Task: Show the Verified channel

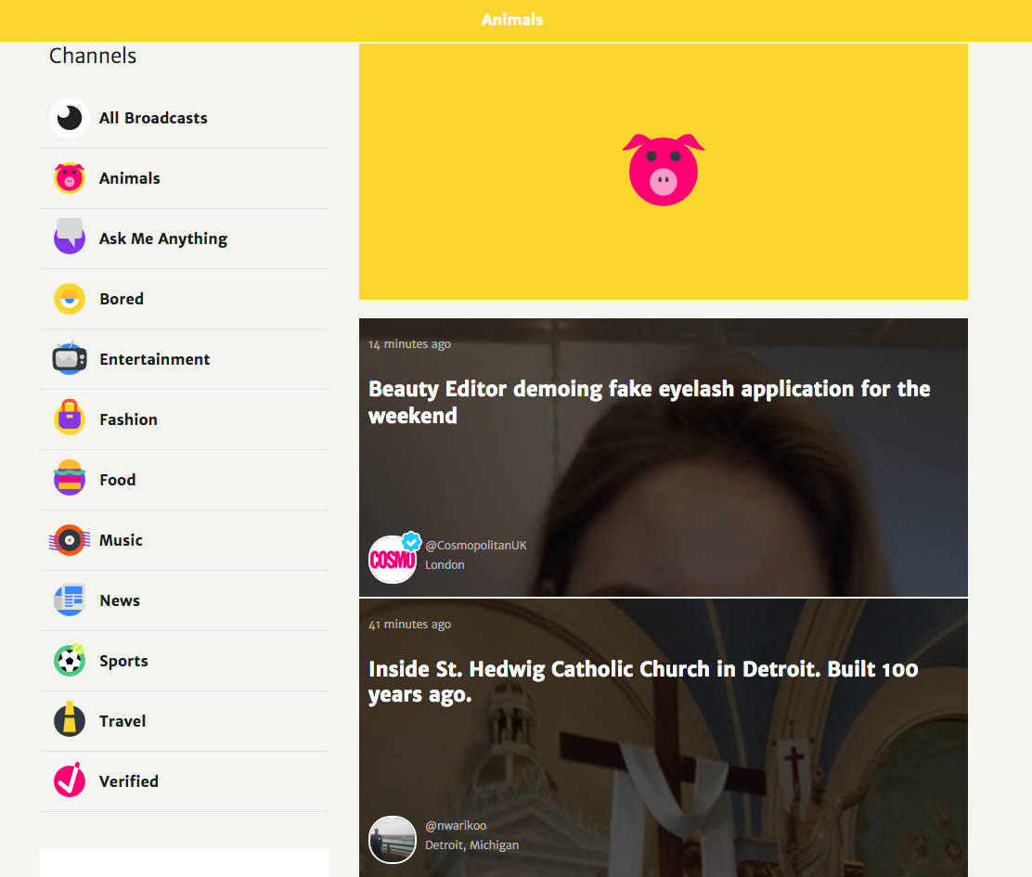Action: coord(129,781)
